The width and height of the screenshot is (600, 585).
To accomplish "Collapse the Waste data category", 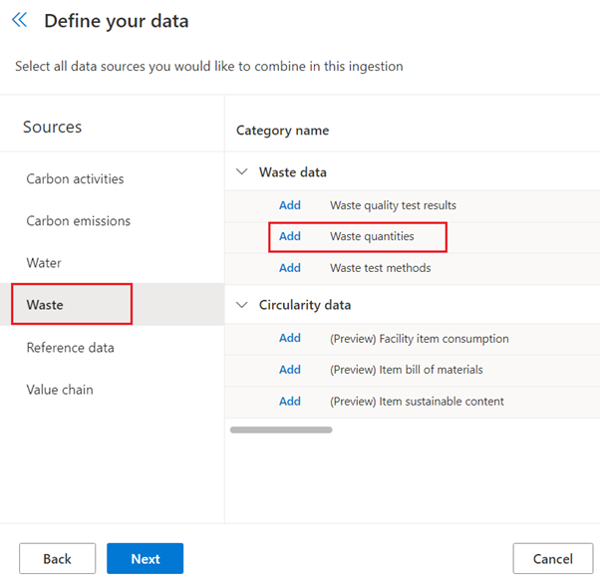I will pos(242,172).
